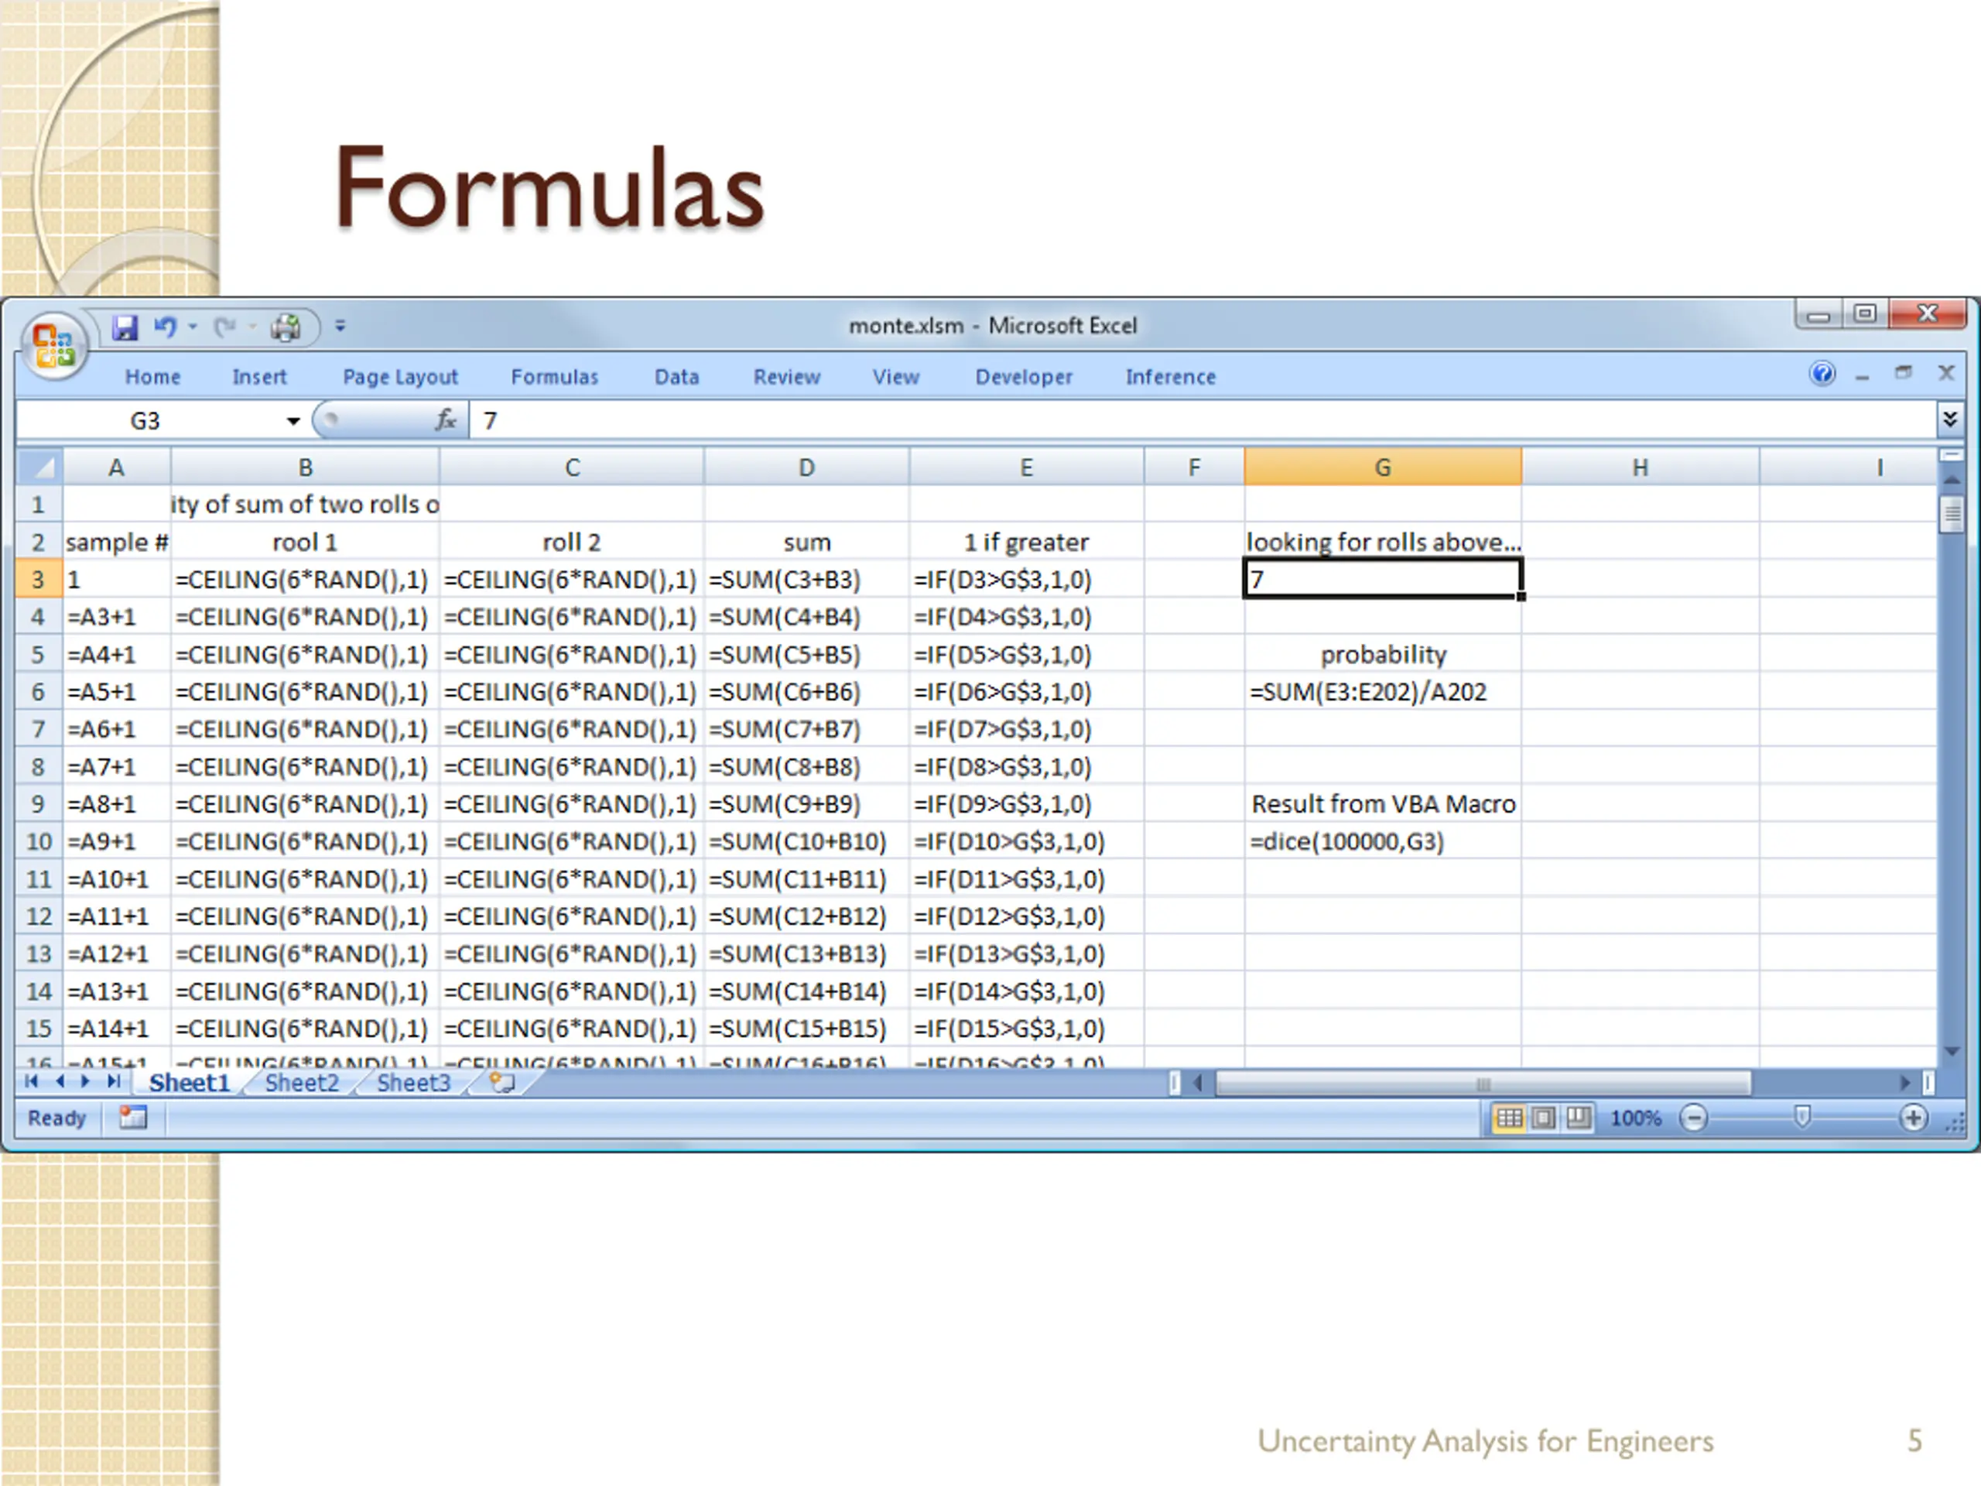This screenshot has height=1486, width=1981.
Task: Open the Name Box dropdown arrow
Action: click(x=293, y=421)
